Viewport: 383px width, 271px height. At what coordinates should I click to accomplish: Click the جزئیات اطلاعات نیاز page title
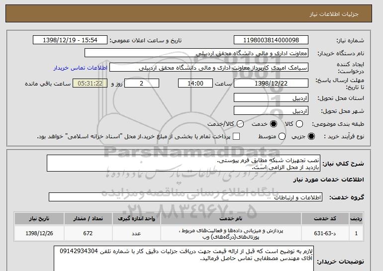coord(334,14)
